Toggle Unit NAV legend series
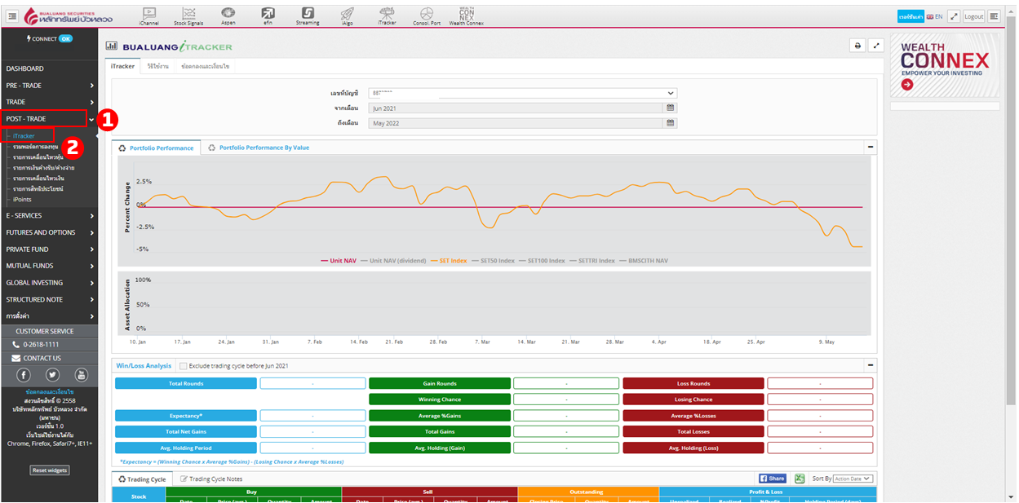 point(339,261)
